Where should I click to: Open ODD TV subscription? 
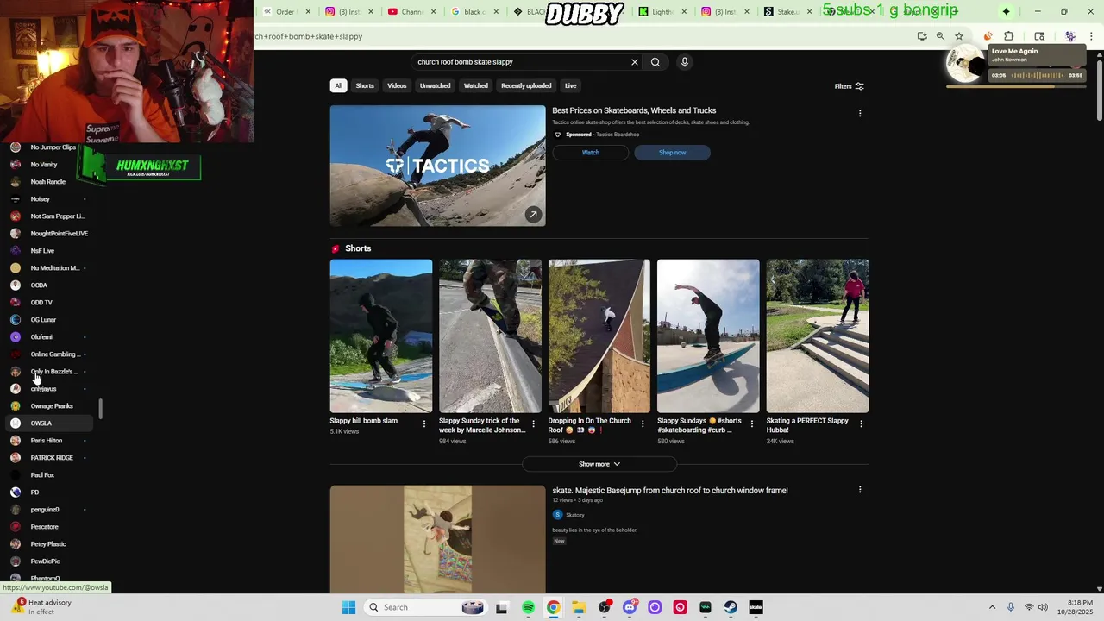click(x=47, y=303)
